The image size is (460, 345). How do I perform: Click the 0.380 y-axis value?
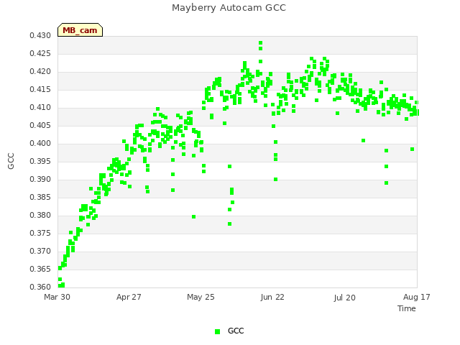click(40, 216)
